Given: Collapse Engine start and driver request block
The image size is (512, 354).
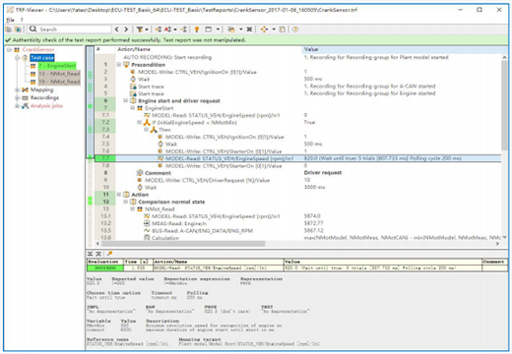Looking at the screenshot, I should [x=126, y=100].
